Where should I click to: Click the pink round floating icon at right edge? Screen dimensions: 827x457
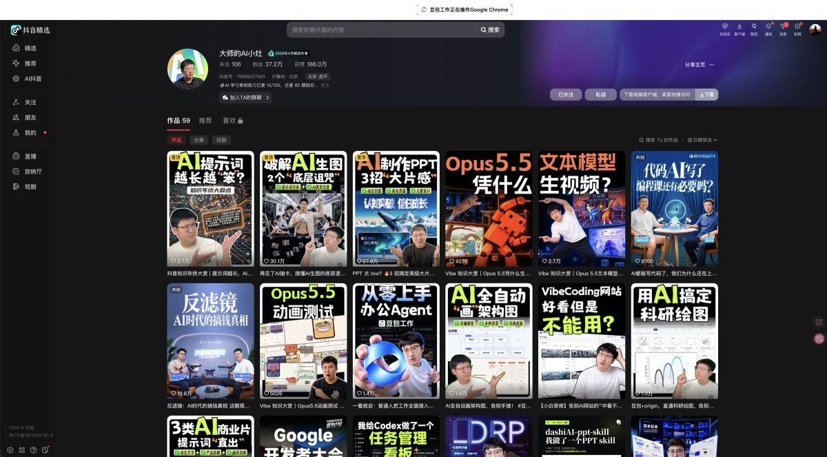[819, 338]
